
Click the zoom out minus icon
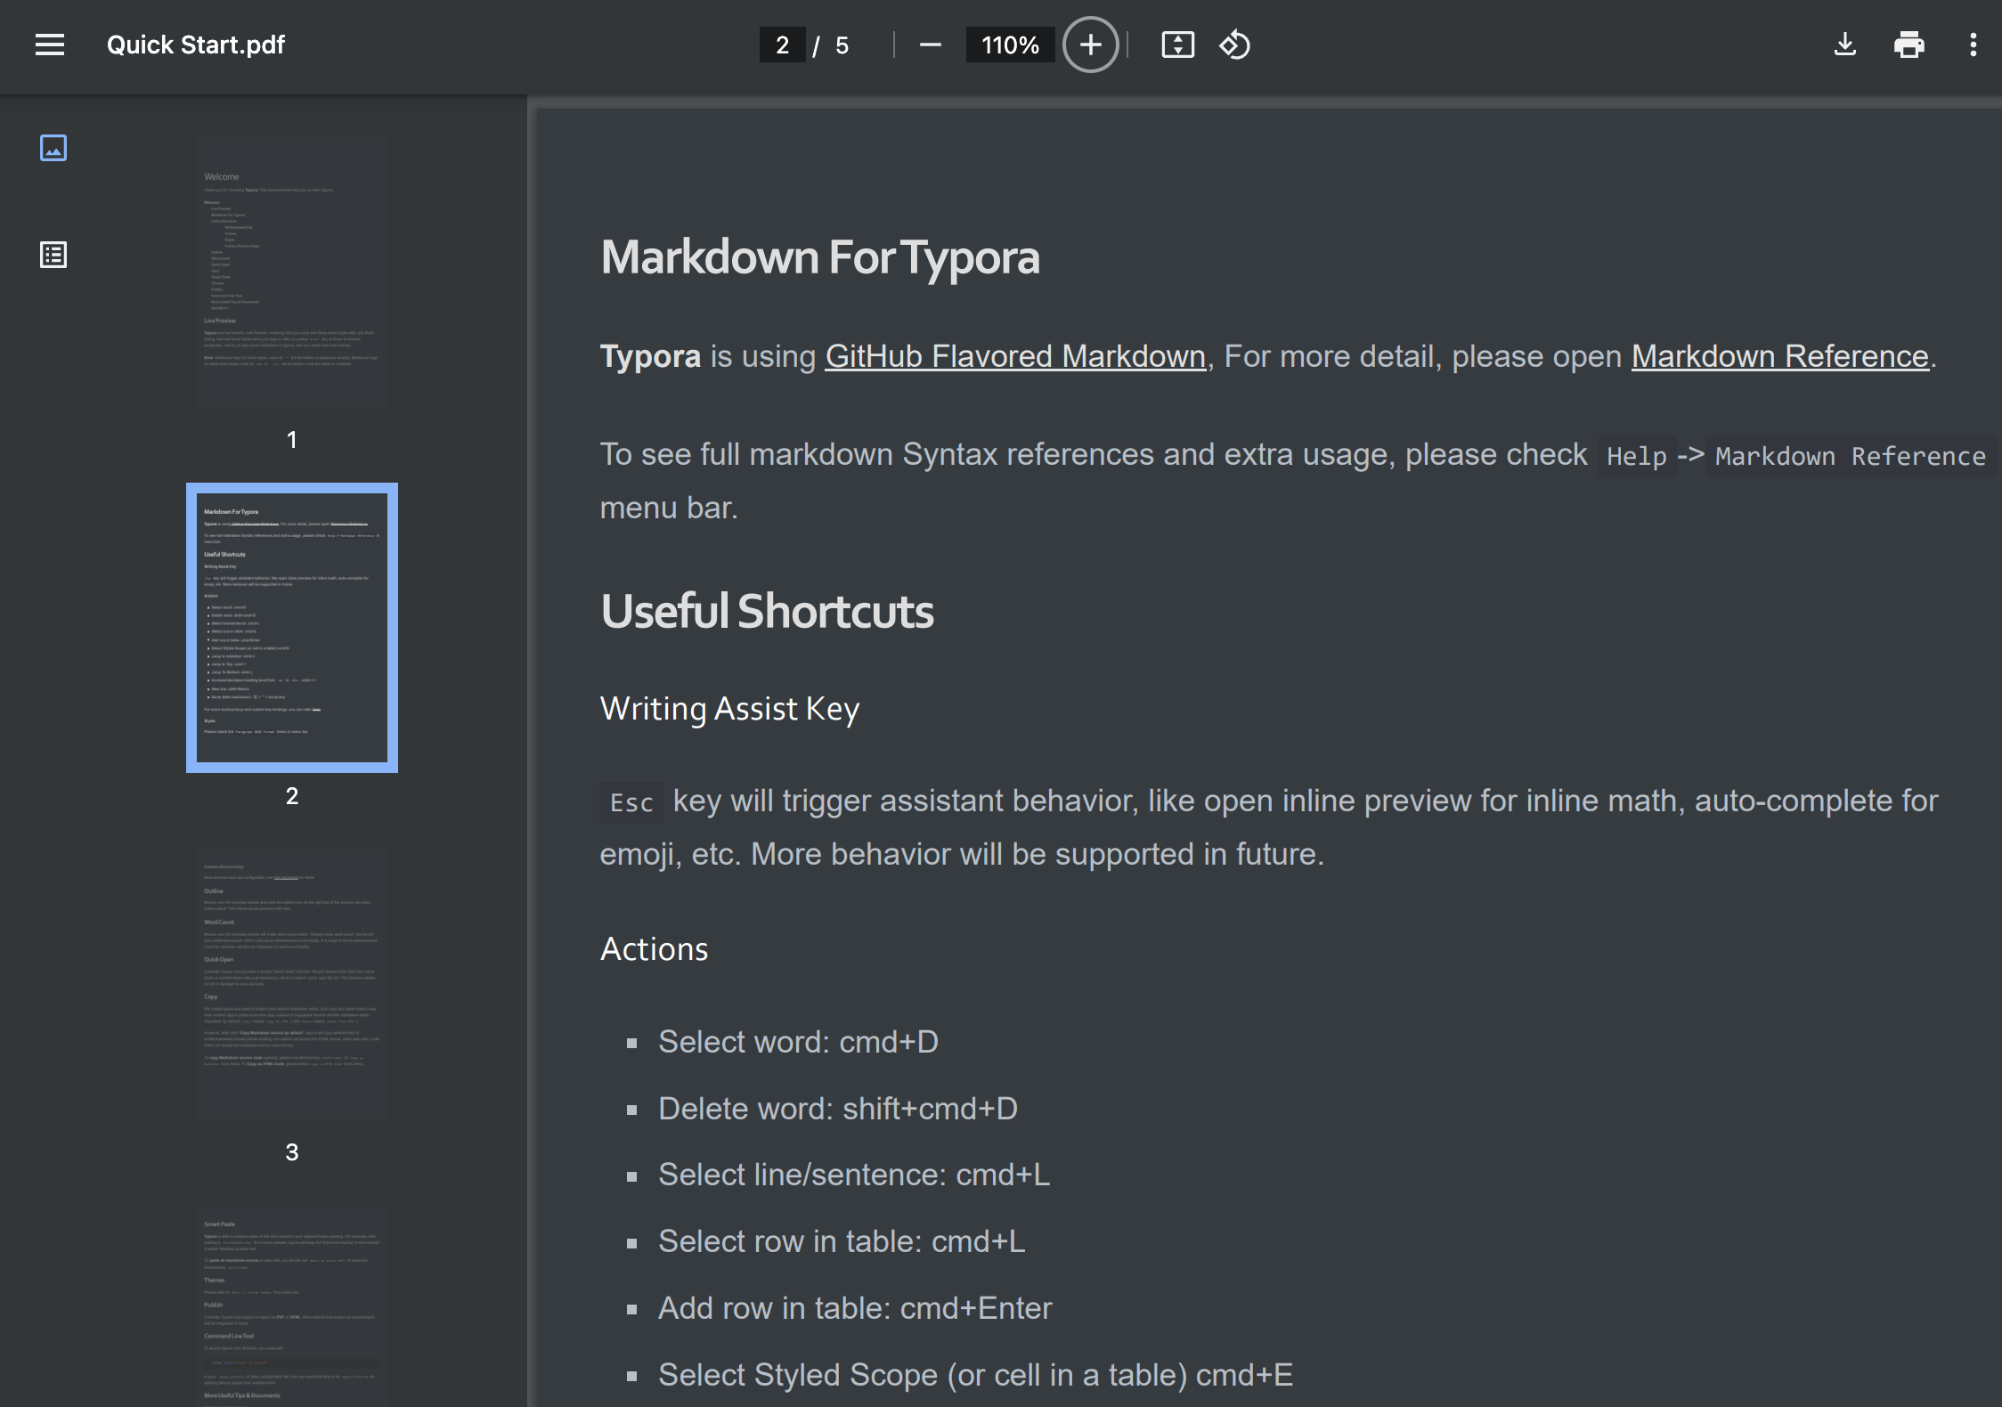click(930, 45)
